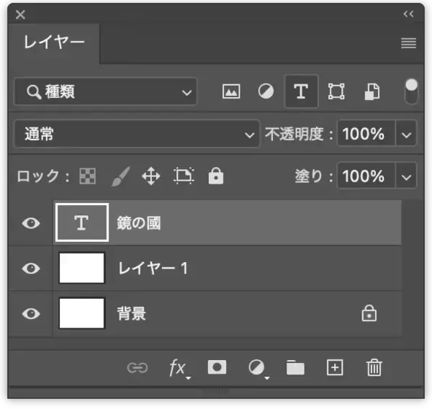Filter layers by smart object type
Image resolution: width=432 pixels, height=409 pixels.
[x=372, y=91]
